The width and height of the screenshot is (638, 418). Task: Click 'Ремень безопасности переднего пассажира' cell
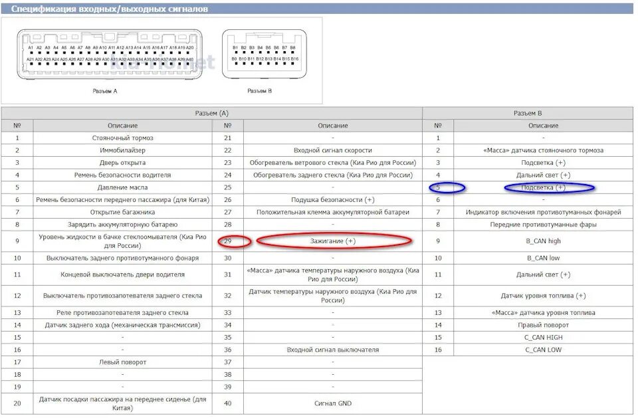[122, 200]
